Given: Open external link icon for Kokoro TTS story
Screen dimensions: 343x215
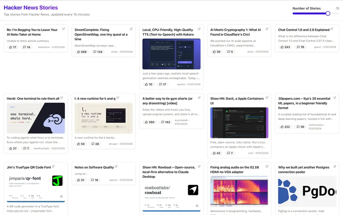Looking at the screenshot, I should [x=199, y=29].
